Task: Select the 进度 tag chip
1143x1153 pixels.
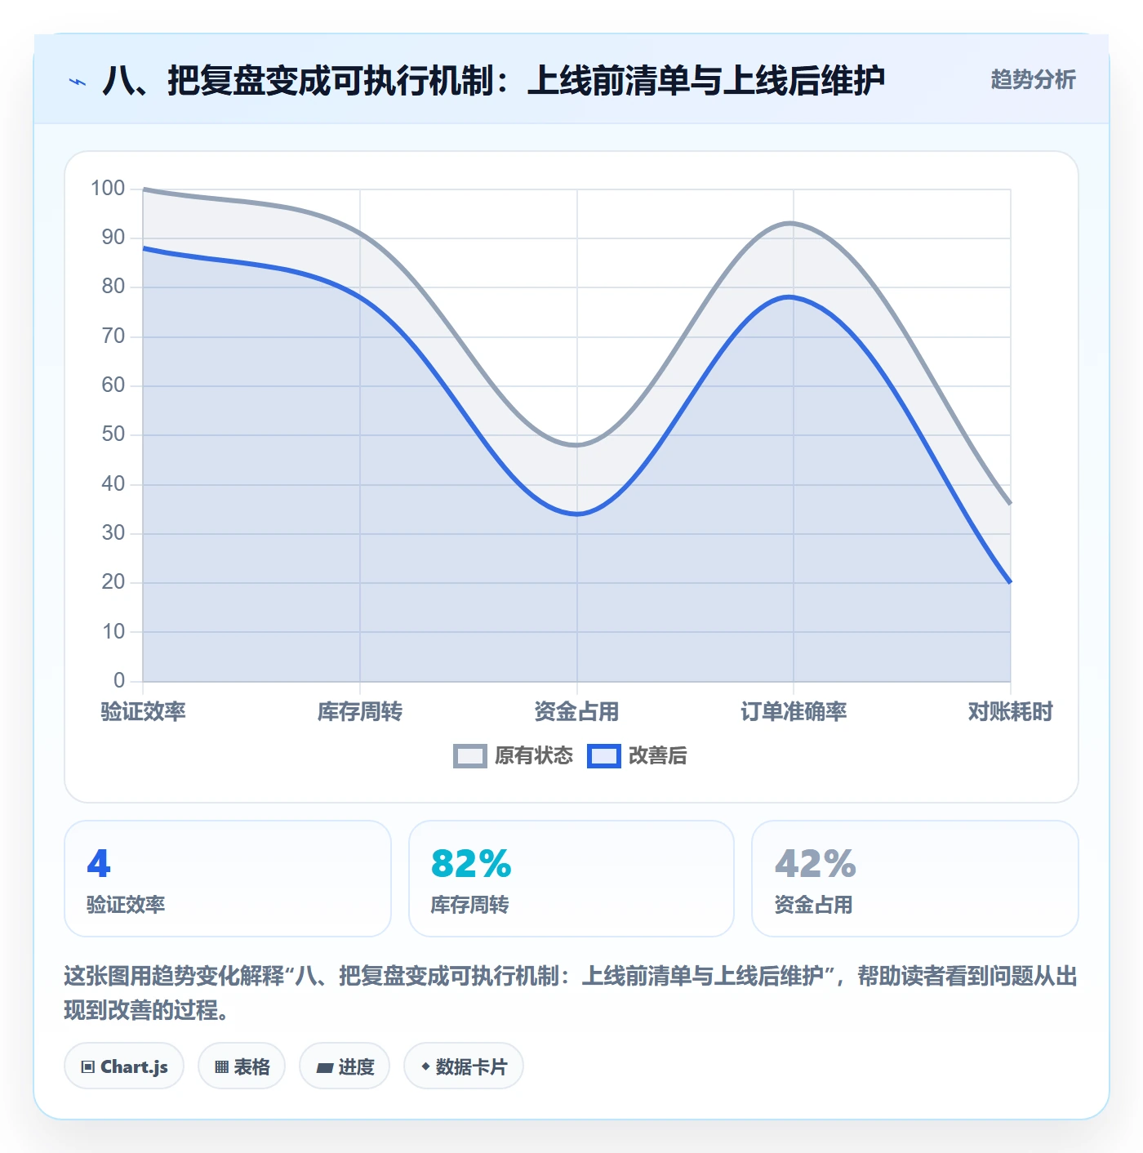Action: click(345, 1066)
